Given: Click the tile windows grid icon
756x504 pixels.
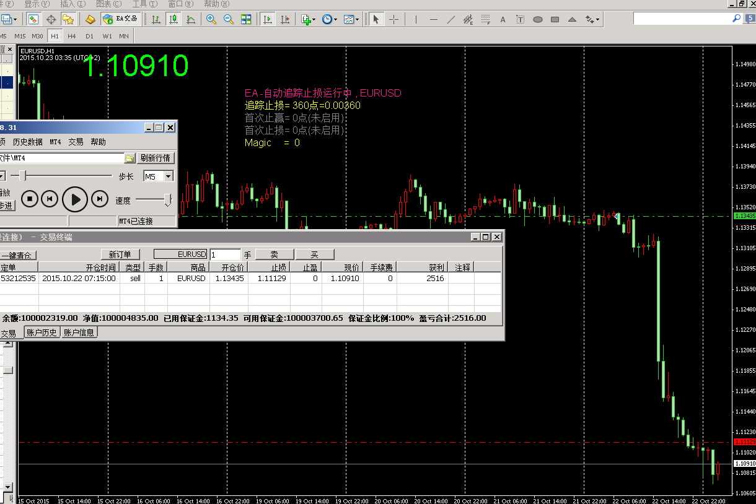Looking at the screenshot, I should [246, 19].
